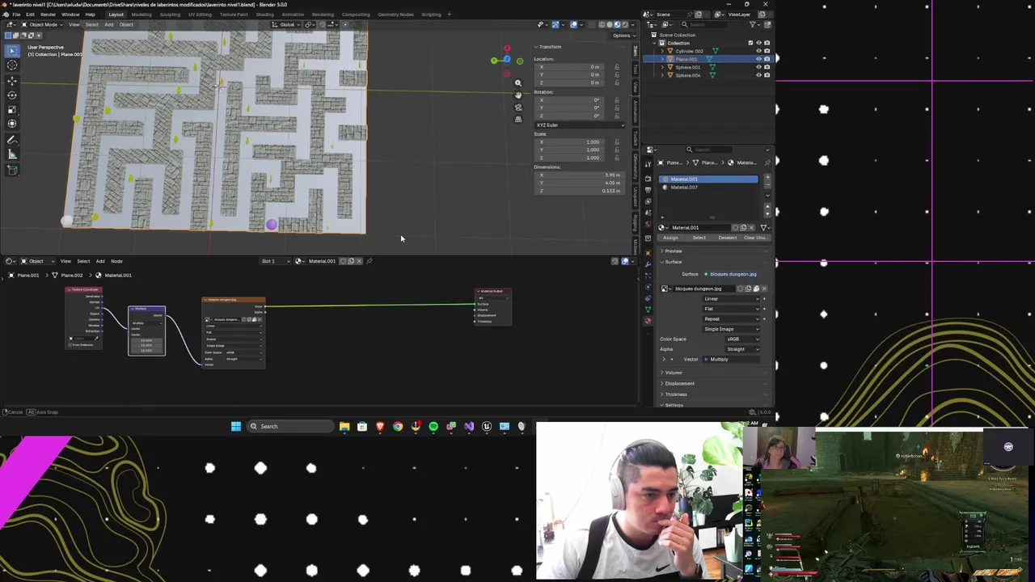Open the Render properties tab icon

[x=648, y=179]
